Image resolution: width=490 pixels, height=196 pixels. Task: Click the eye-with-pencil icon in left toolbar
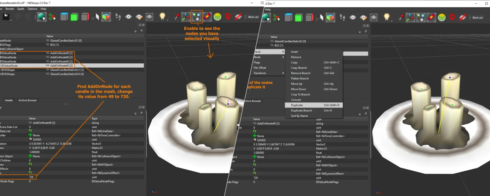pyautogui.click(x=139, y=17)
